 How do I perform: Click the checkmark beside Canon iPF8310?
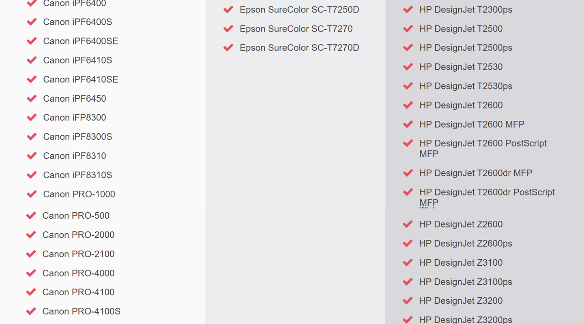(32, 156)
